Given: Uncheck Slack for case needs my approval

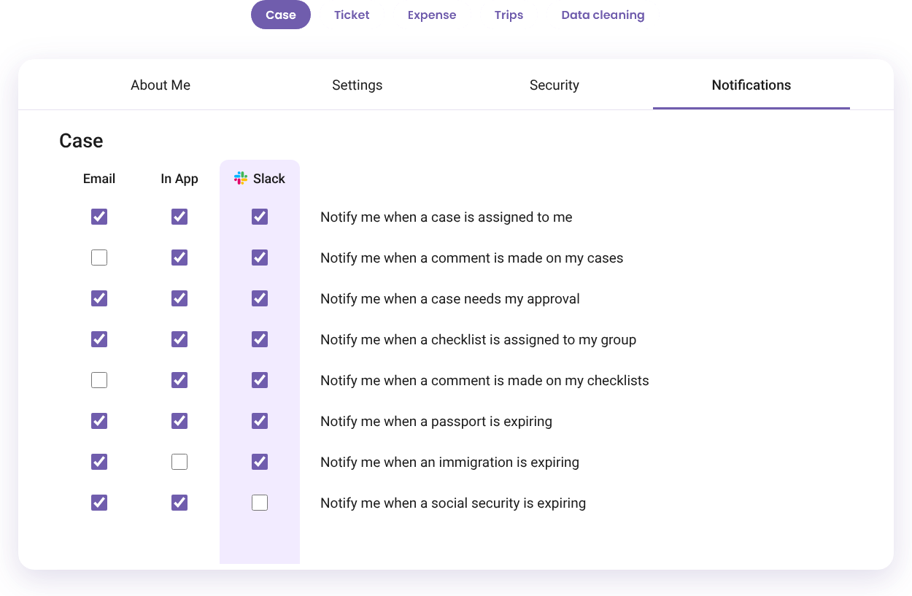Looking at the screenshot, I should click(x=260, y=298).
